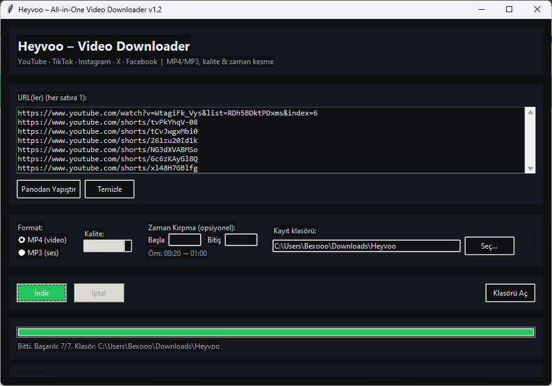Click the 'Zaman Kırpma (opsiyonel):' label
The width and height of the screenshot is (552, 386).
(x=192, y=228)
